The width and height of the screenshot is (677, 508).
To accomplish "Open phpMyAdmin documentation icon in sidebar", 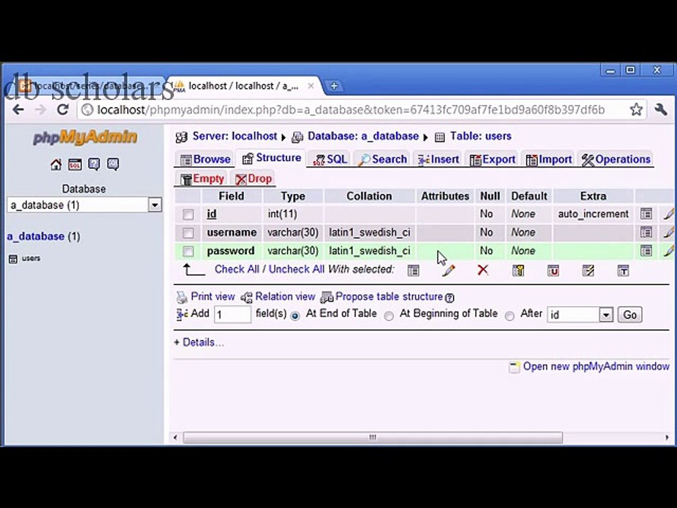I will pyautogui.click(x=94, y=164).
